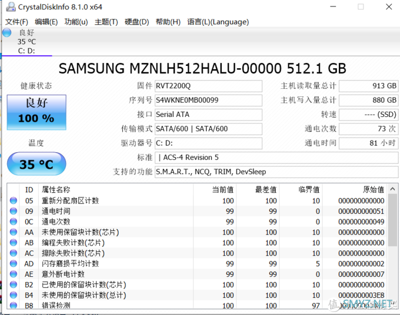This screenshot has height=315, width=400.
Task: Click the 临界值 column header
Action: coord(301,190)
